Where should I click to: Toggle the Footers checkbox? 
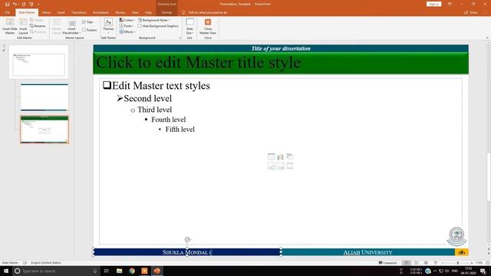coord(84,30)
